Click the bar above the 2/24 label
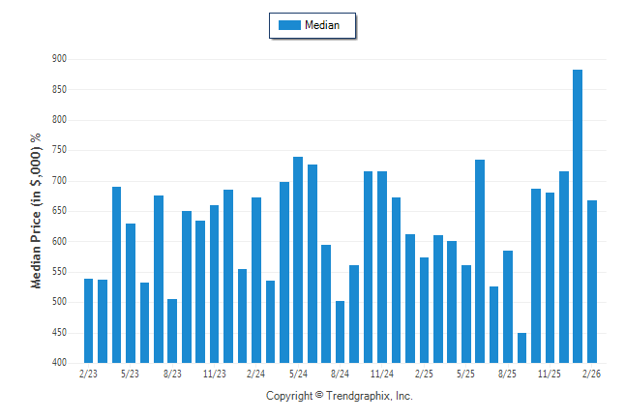The width and height of the screenshot is (625, 420). click(x=256, y=280)
